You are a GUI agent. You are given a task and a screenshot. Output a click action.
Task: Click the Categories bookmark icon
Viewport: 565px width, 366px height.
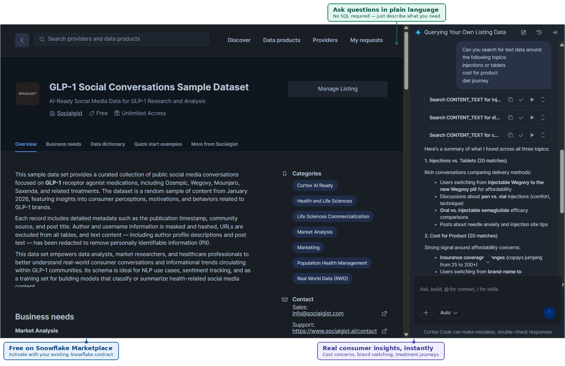pos(285,174)
